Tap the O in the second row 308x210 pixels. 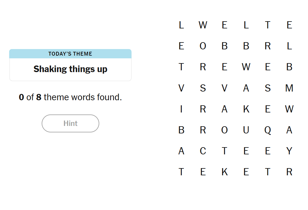(x=203, y=46)
